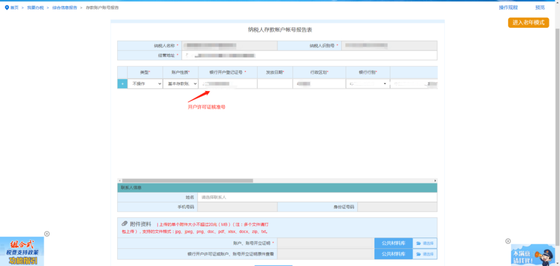Click 公共材料库 button for 账户、账号开立证明
Viewport: 560px width, 266px height.
point(393,243)
